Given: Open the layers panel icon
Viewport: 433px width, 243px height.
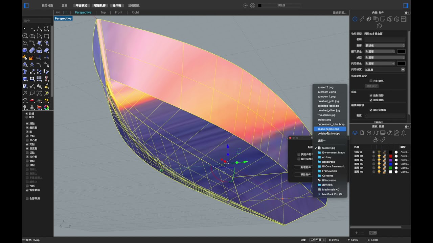Looking at the screenshot, I should coord(355,133).
